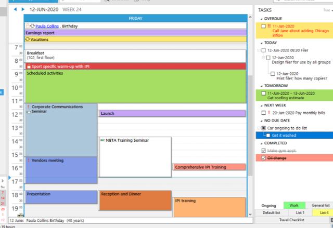Screen dimensions: 333x228
Task: Click priority exclamation icon on Vendors meeting
Action: tap(28, 161)
